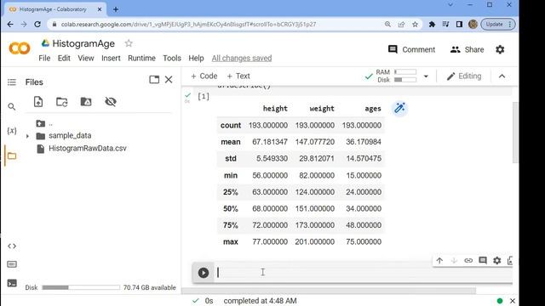Copy link to the cell
The image size is (545, 306).
pyautogui.click(x=468, y=261)
